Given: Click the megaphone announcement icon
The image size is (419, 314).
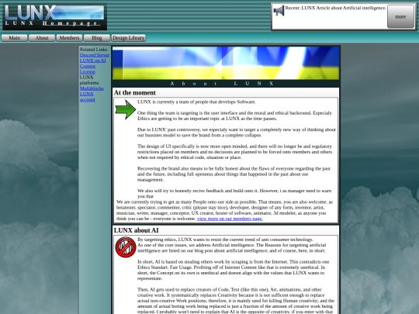Looking at the screenshot, I should point(279,11).
